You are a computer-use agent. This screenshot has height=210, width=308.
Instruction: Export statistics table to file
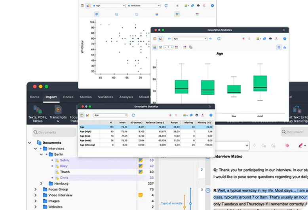[203, 115]
